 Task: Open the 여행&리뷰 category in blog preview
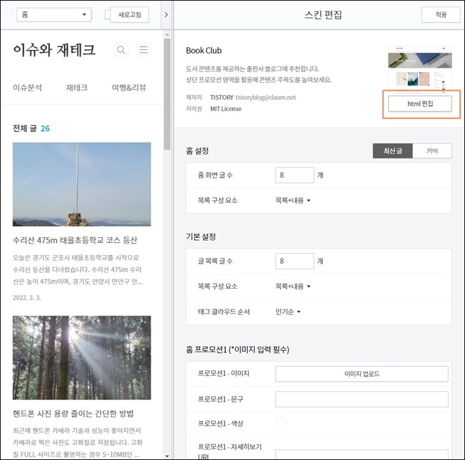[x=129, y=88]
